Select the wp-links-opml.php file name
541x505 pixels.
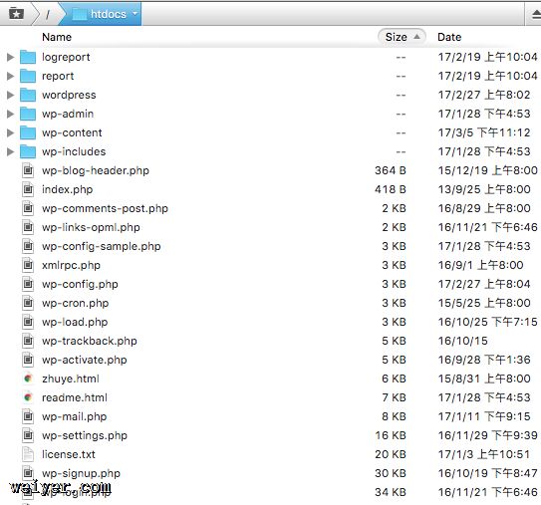(91, 228)
